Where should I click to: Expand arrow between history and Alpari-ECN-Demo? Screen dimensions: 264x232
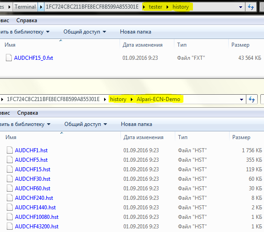tap(132, 99)
